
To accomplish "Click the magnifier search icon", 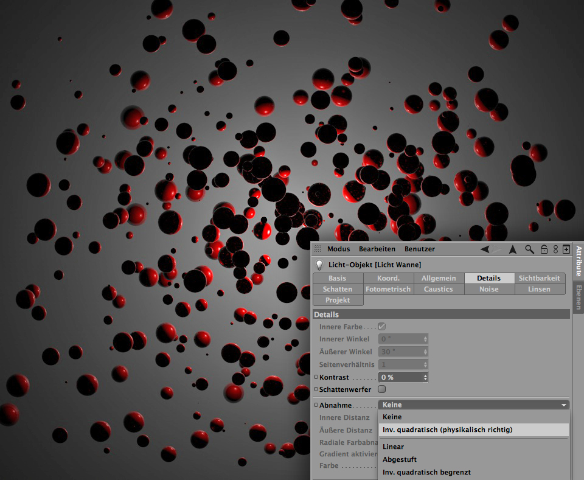I will click(x=530, y=249).
